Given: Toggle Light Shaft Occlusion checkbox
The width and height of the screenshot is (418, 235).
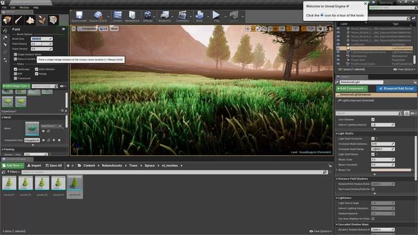Looking at the screenshot, I should tap(373, 138).
